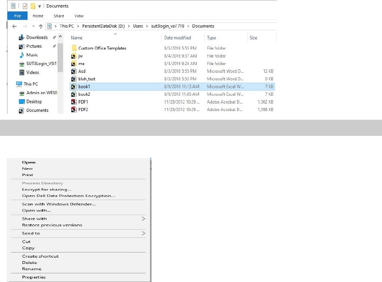Choose New in the context menu
The width and height of the screenshot is (382, 282).
[x=27, y=169]
